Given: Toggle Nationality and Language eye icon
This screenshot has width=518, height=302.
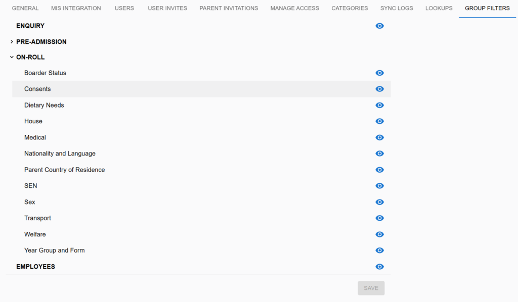Looking at the screenshot, I should (379, 154).
